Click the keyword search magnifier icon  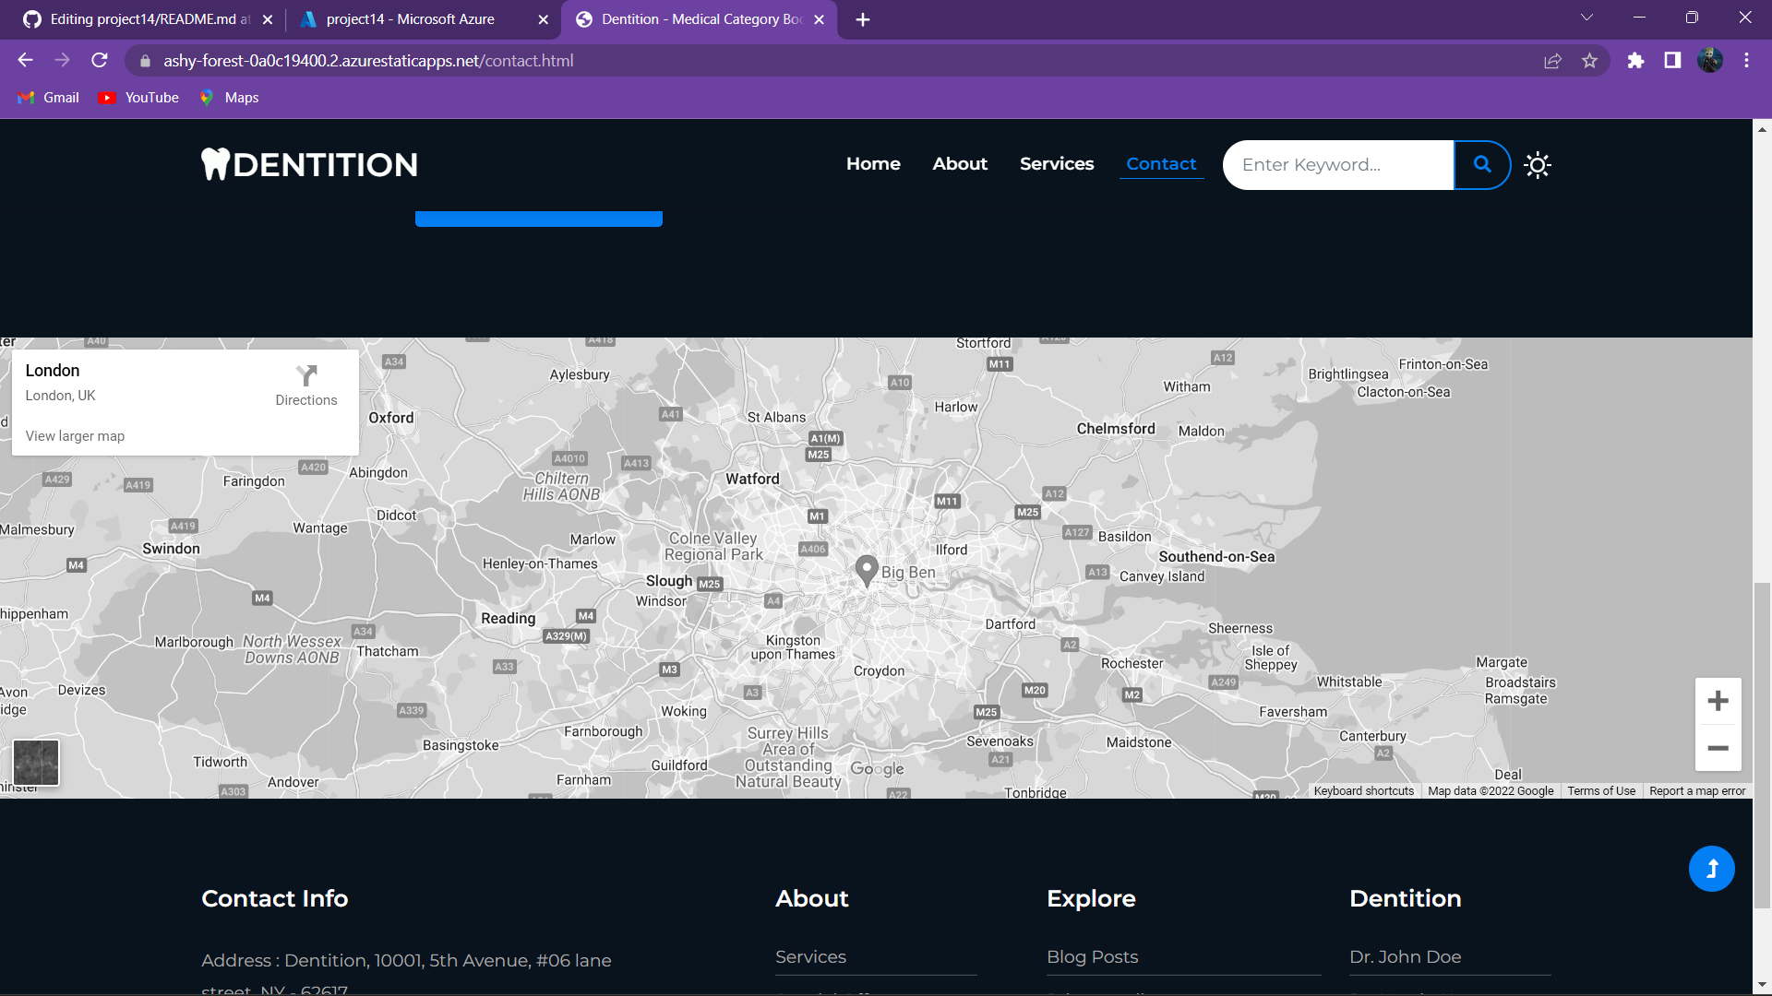(x=1481, y=164)
